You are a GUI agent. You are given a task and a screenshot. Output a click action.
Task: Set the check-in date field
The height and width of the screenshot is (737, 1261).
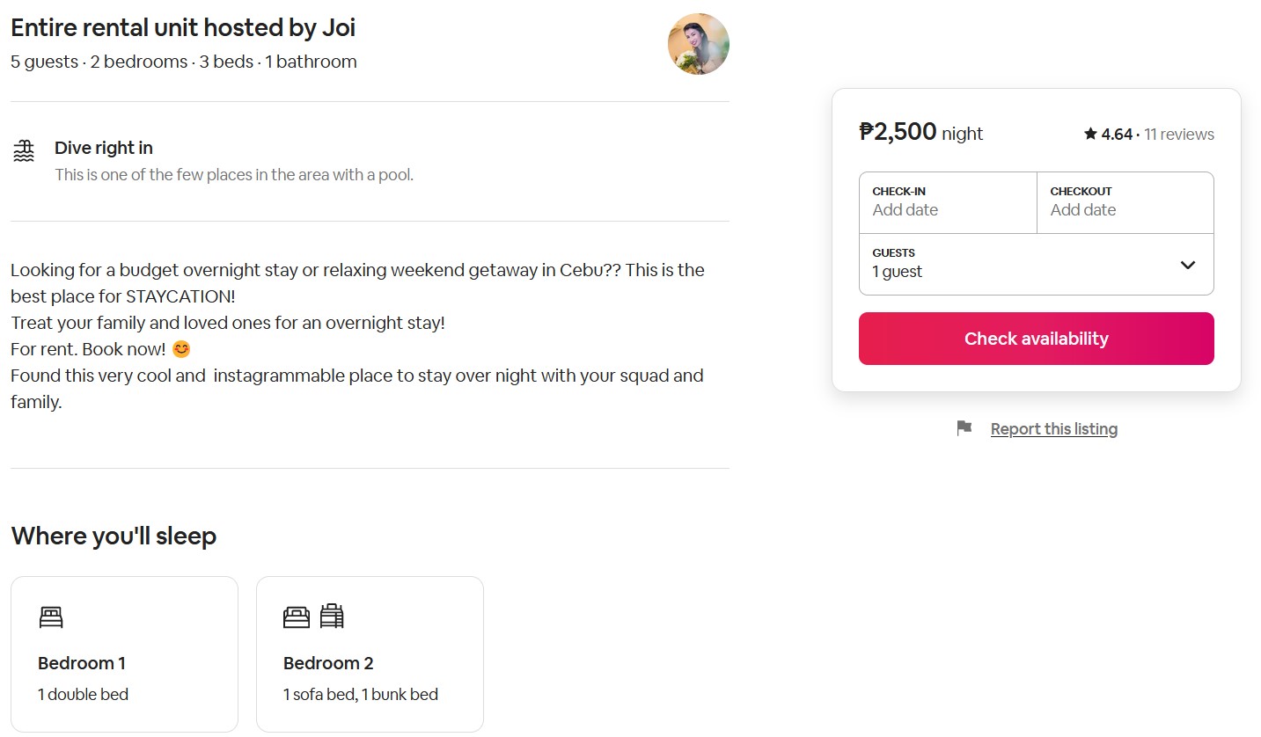coord(948,202)
